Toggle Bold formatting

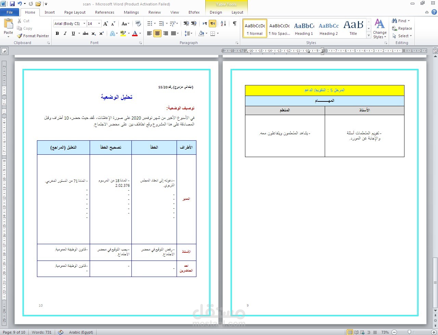click(x=57, y=33)
